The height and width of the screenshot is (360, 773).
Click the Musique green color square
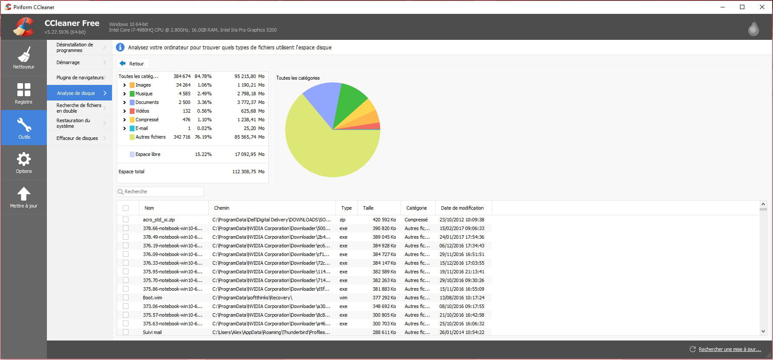[x=132, y=94]
